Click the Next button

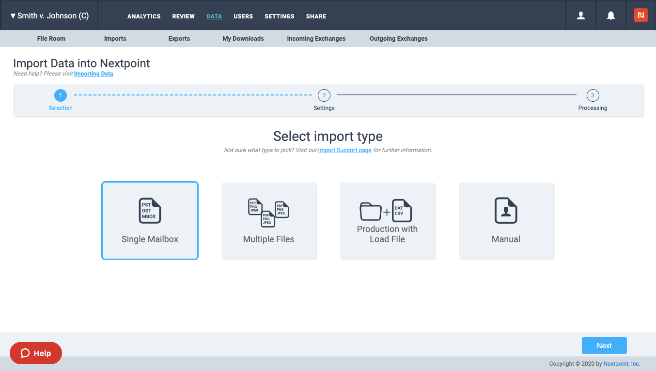coord(604,345)
